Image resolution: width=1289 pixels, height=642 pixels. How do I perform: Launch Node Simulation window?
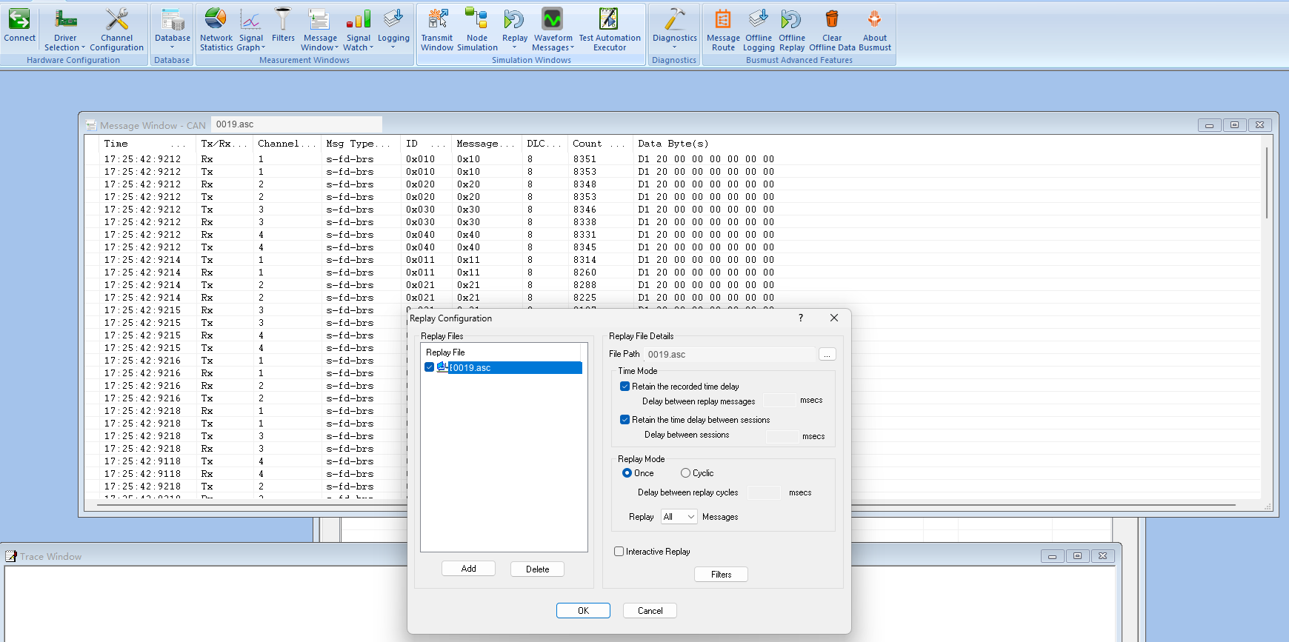pyautogui.click(x=477, y=30)
